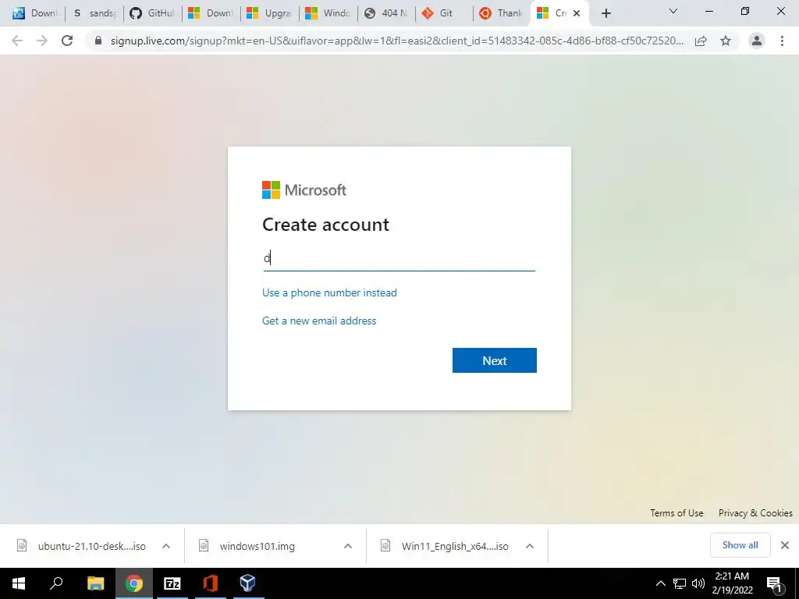Go back to previous page

(x=17, y=41)
